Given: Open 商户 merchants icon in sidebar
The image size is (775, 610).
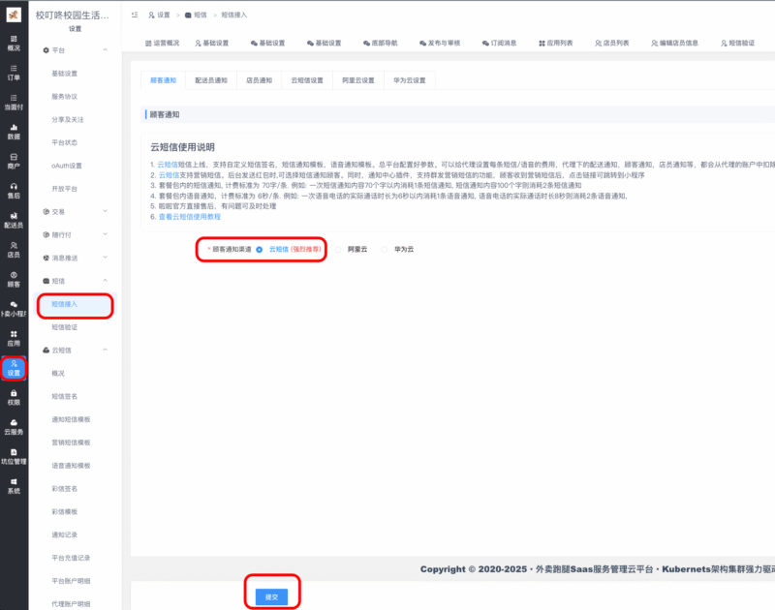Looking at the screenshot, I should point(14,161).
